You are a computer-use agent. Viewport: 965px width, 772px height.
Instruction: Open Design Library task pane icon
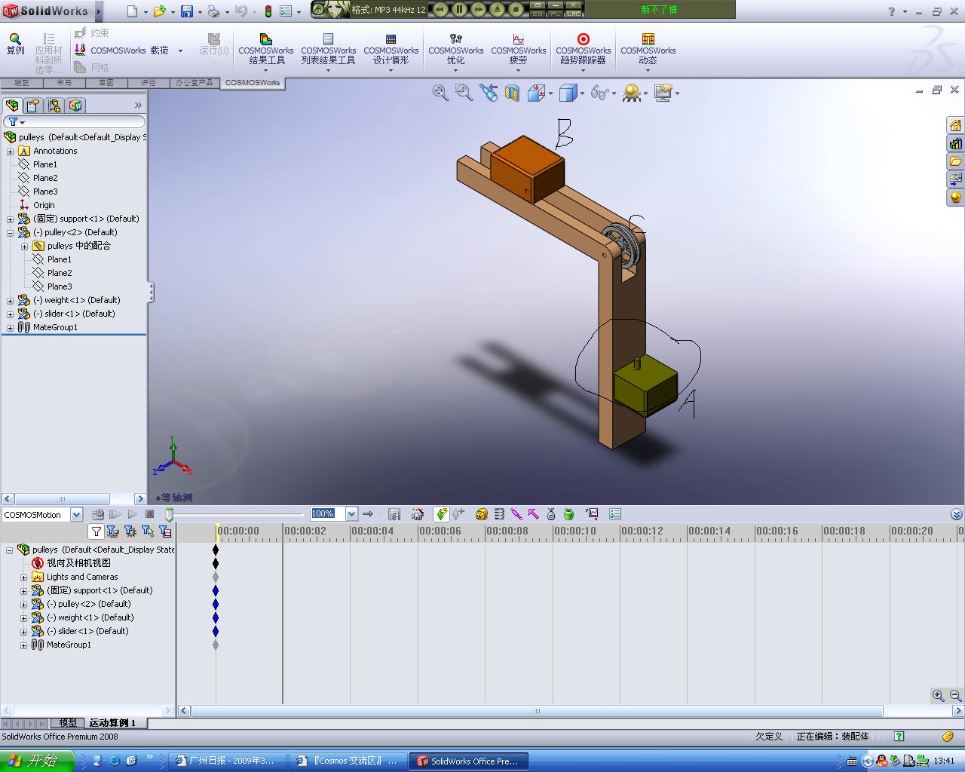955,143
